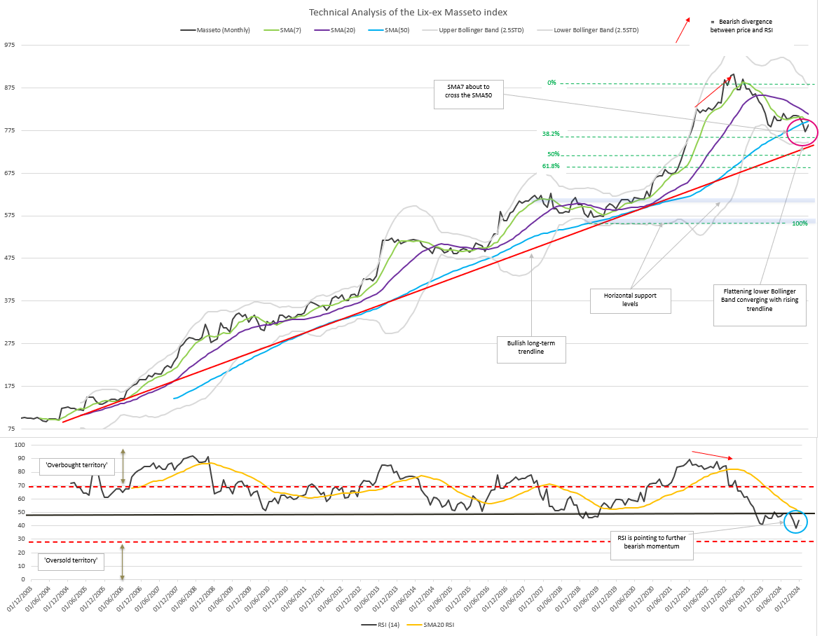Click the '50%' Fibonacci level label
The width and height of the screenshot is (822, 636).
coord(554,155)
